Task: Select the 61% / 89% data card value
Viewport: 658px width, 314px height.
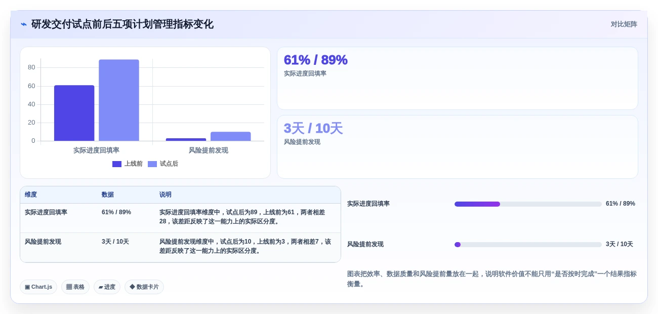Action: [315, 60]
